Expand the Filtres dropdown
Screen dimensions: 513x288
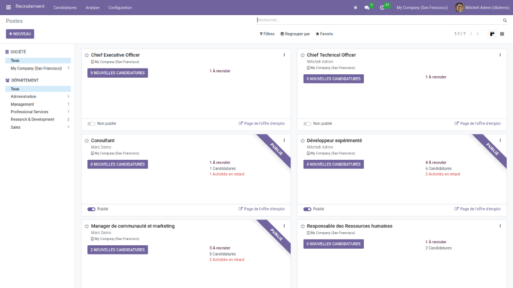click(267, 34)
